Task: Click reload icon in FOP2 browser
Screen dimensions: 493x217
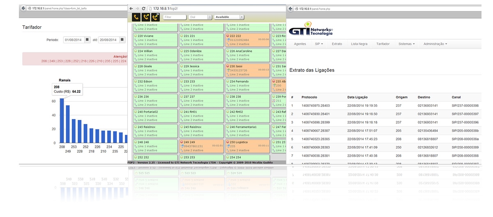Action: (143, 8)
